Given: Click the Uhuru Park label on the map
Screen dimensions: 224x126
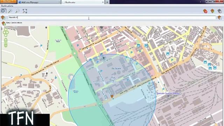Looking at the screenshot, I should 76,92.
